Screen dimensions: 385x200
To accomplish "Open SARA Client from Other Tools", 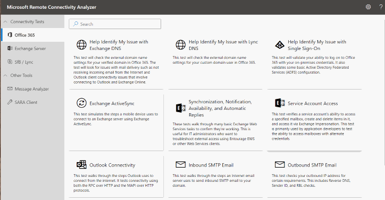I will click(32, 102).
